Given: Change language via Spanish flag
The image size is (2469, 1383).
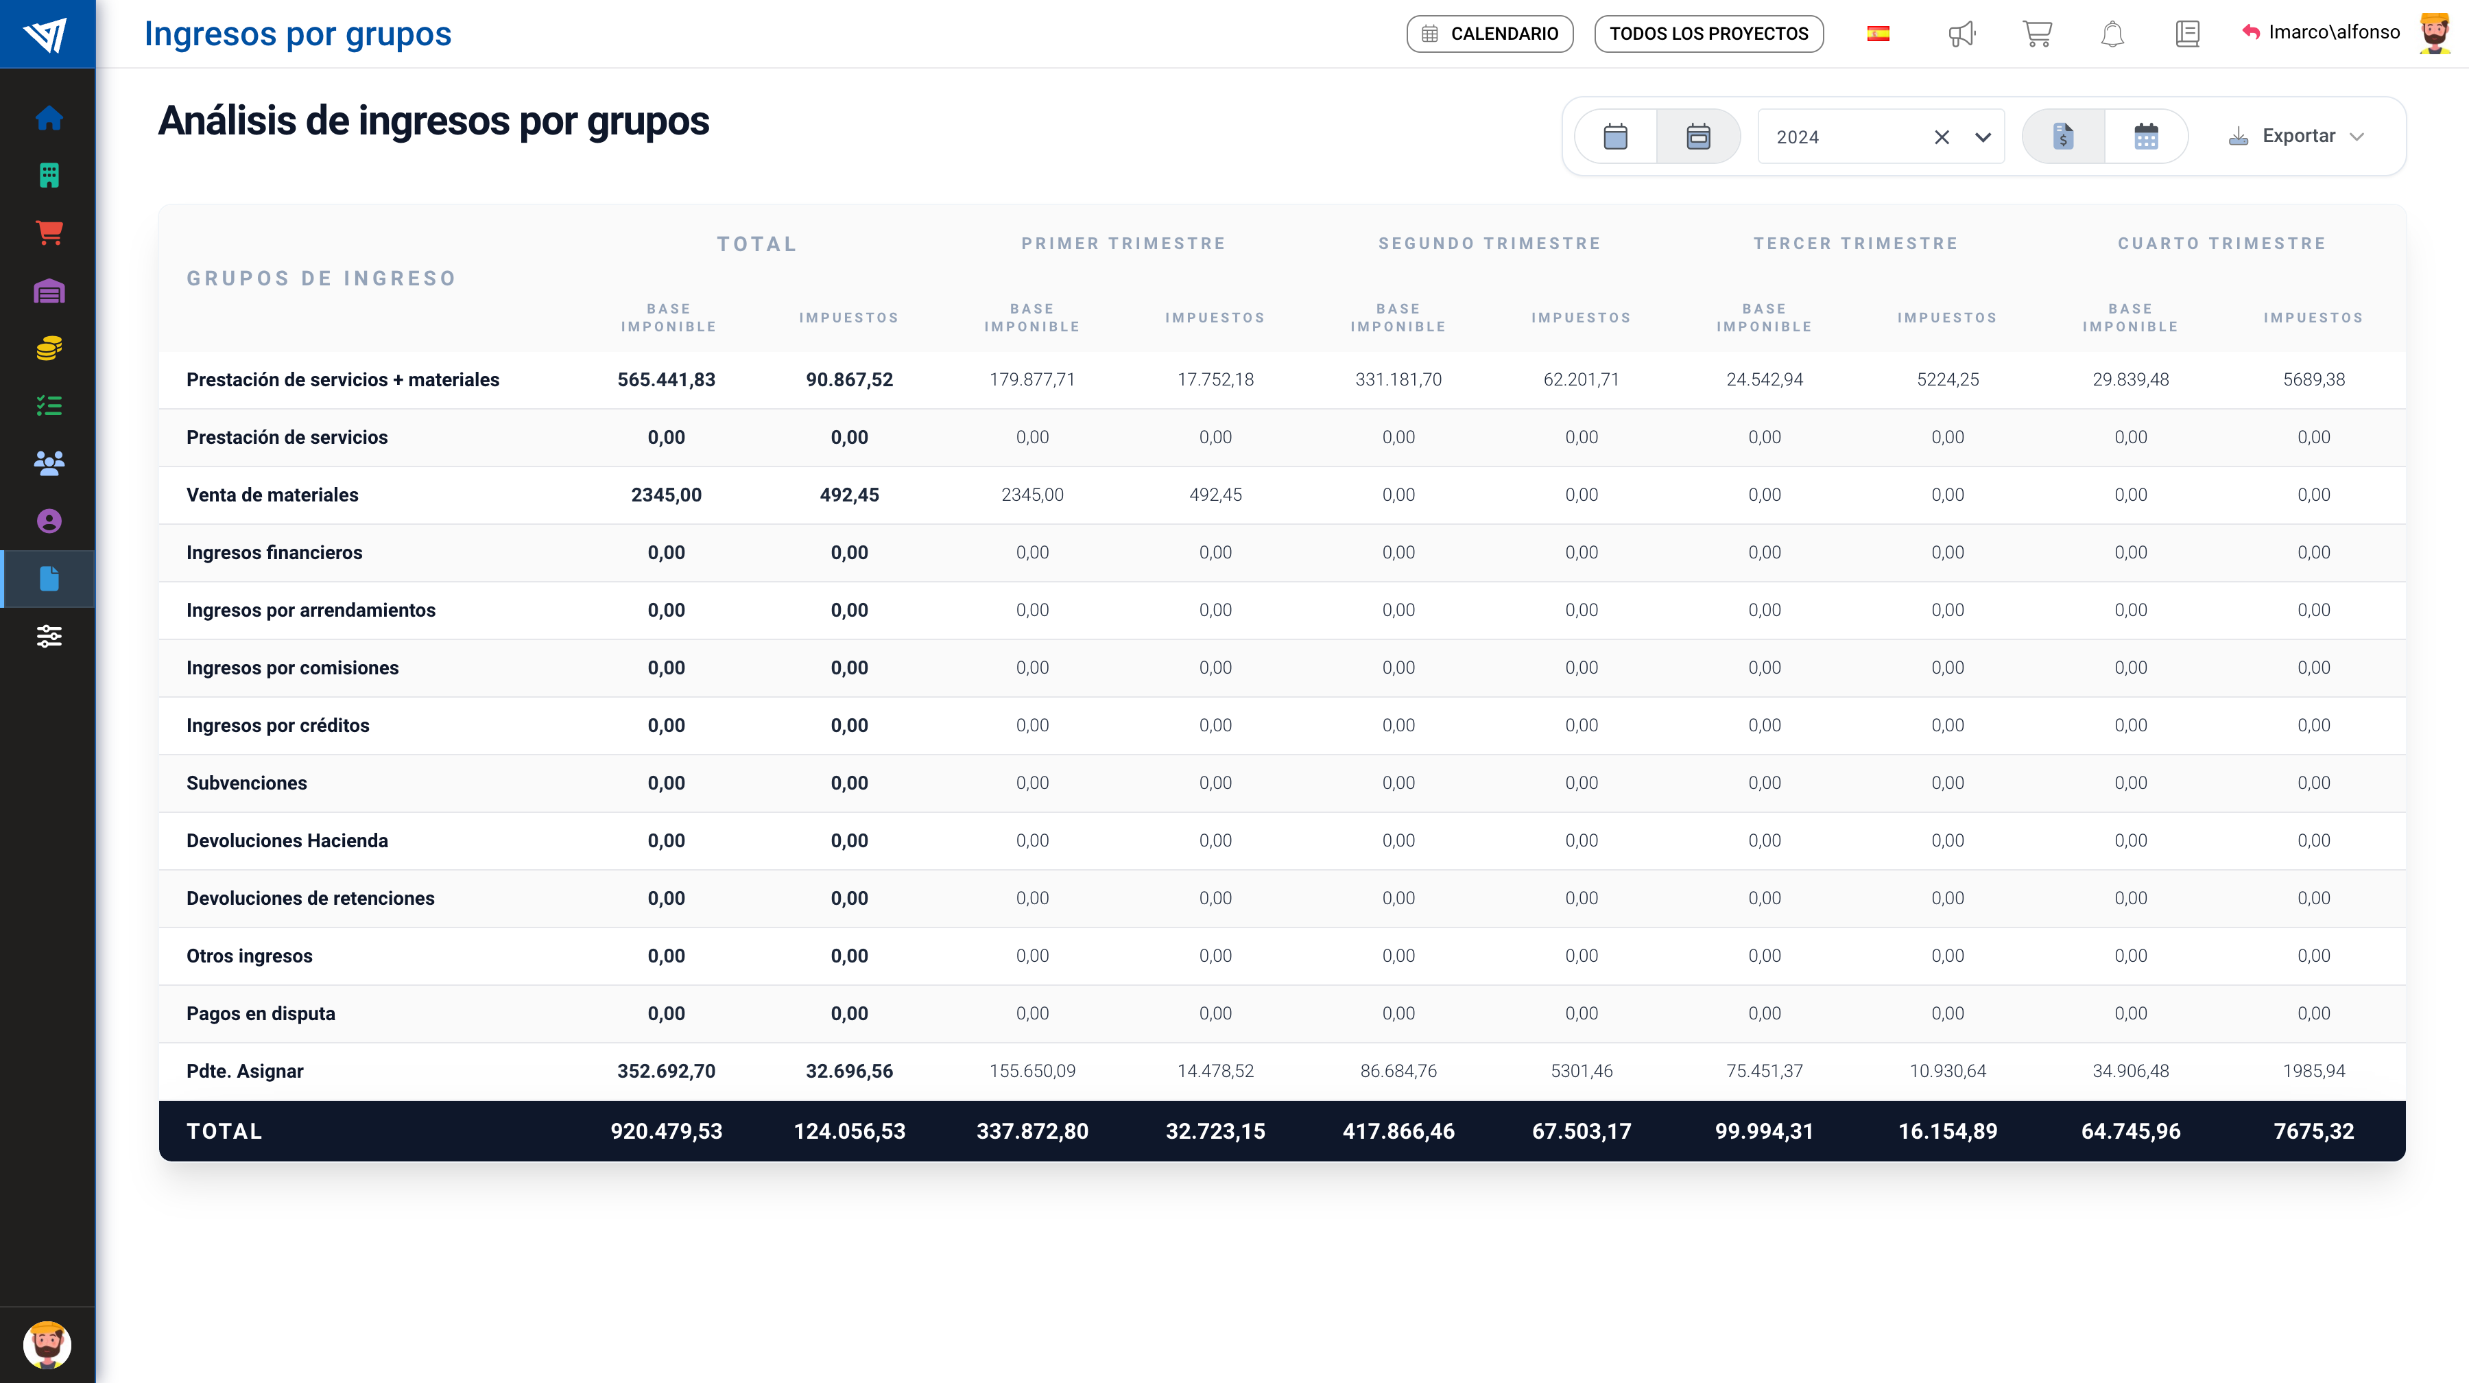Looking at the screenshot, I should (x=1878, y=34).
